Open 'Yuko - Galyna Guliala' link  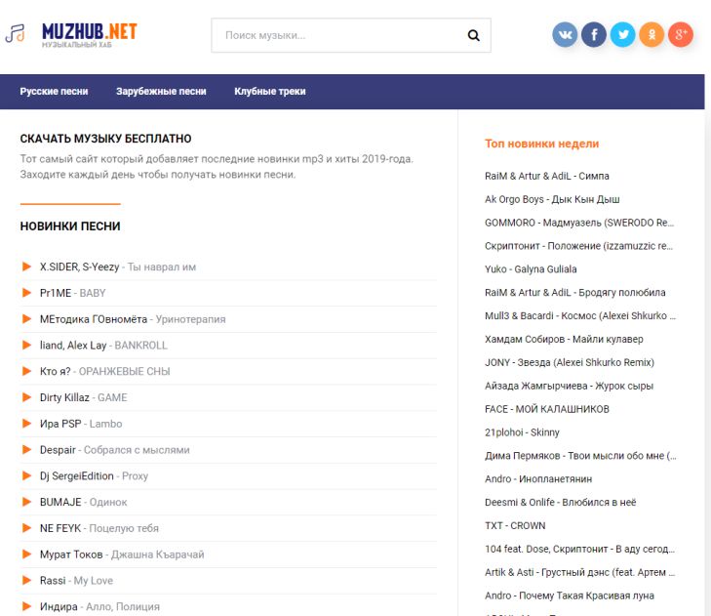(531, 269)
